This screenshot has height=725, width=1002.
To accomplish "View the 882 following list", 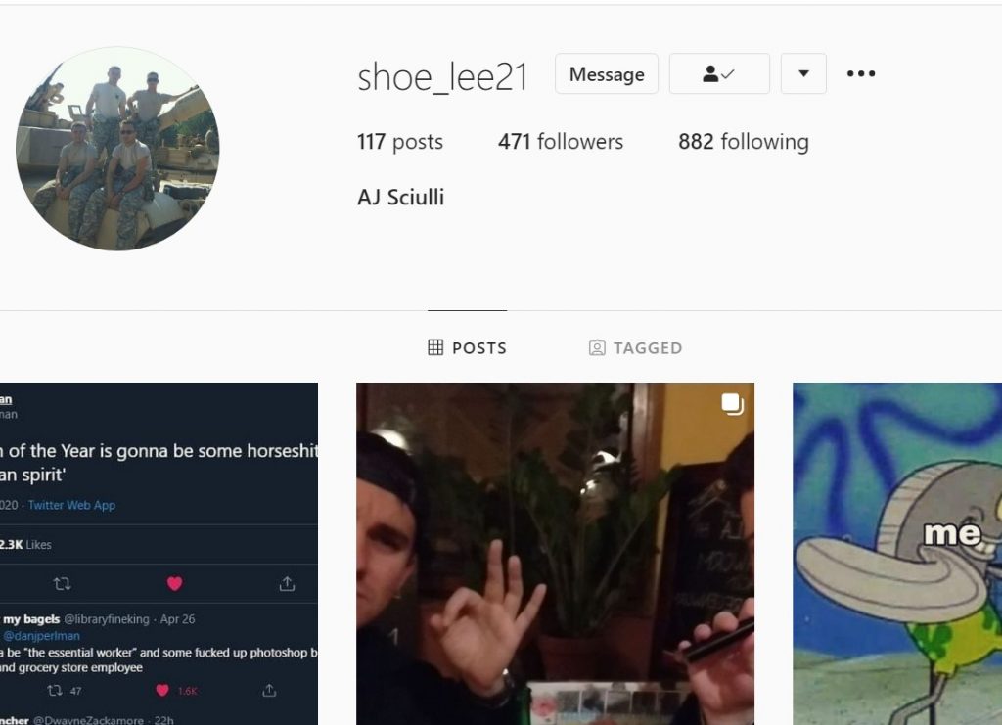I will coord(744,141).
